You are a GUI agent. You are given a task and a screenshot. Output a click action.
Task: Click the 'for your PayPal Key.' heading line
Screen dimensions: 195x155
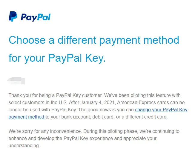click(57, 58)
